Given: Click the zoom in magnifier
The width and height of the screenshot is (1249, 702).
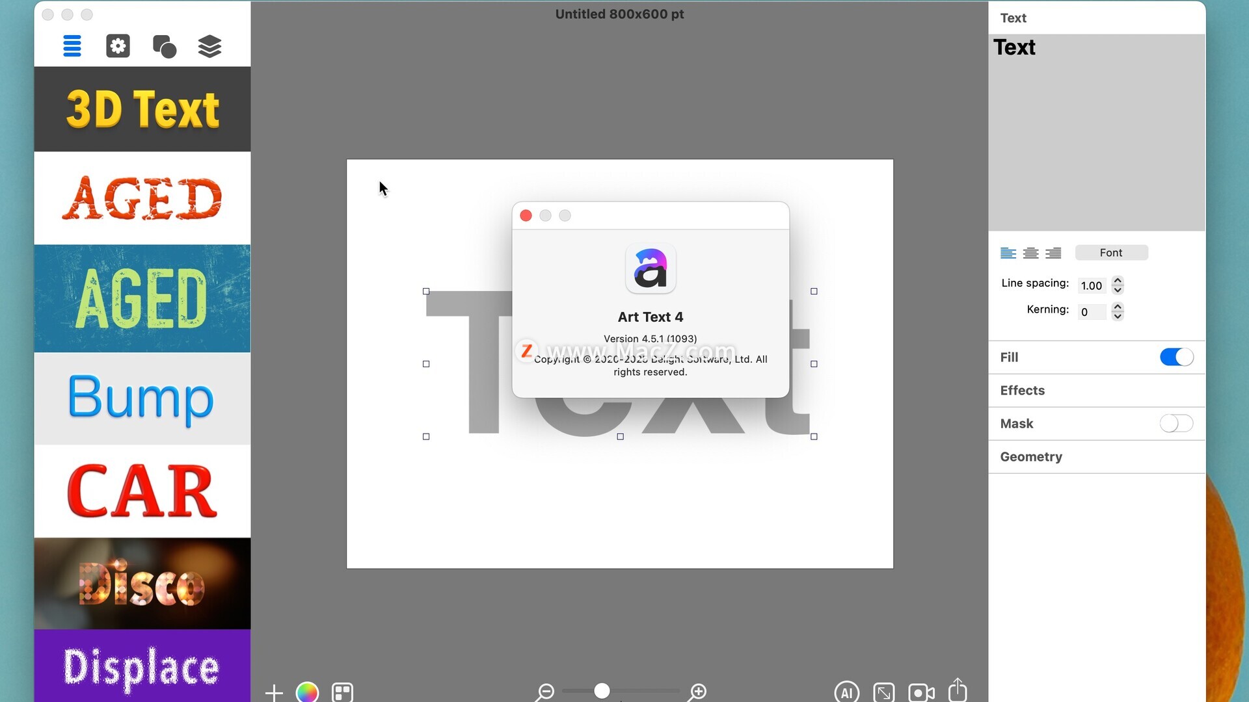Looking at the screenshot, I should 697,692.
